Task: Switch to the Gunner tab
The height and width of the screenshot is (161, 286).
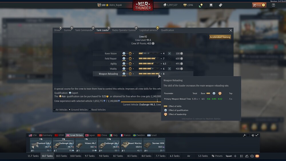Action: tap(68, 30)
